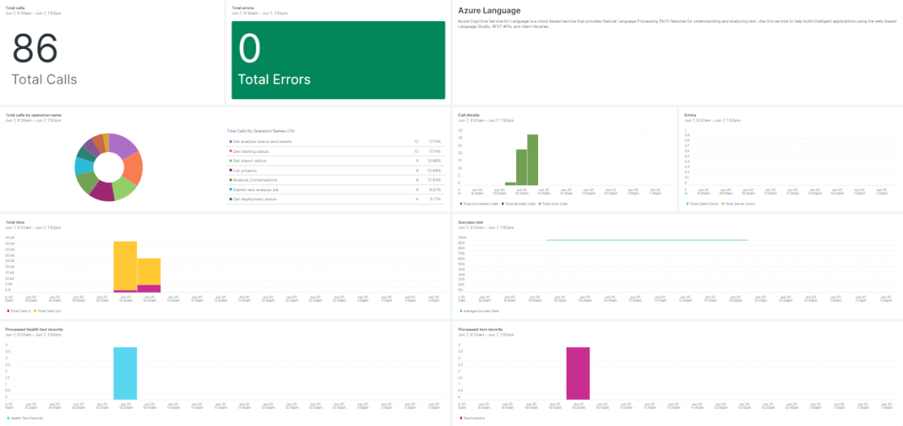Click 'Analyze_Conversations' operation row
Viewport: 903px width, 426px height.
point(256,181)
